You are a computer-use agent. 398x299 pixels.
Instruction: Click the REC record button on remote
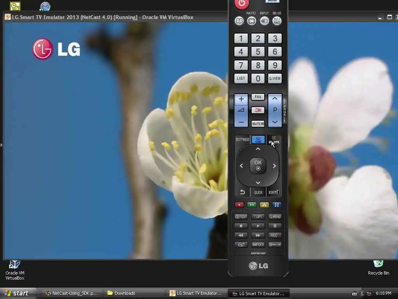[x=275, y=235]
